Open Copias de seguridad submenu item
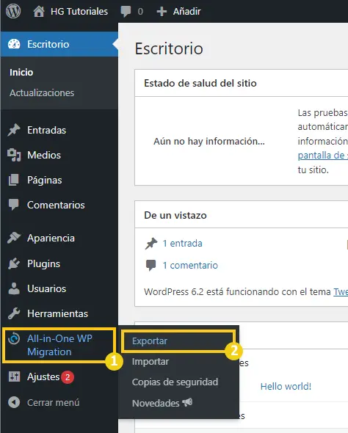Image resolution: width=348 pixels, height=433 pixels. [x=175, y=382]
